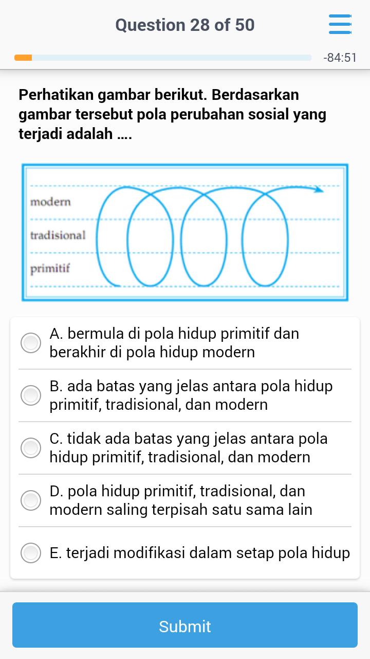Tap the social change pattern diagram image
The height and width of the screenshot is (659, 370).
[x=185, y=233]
